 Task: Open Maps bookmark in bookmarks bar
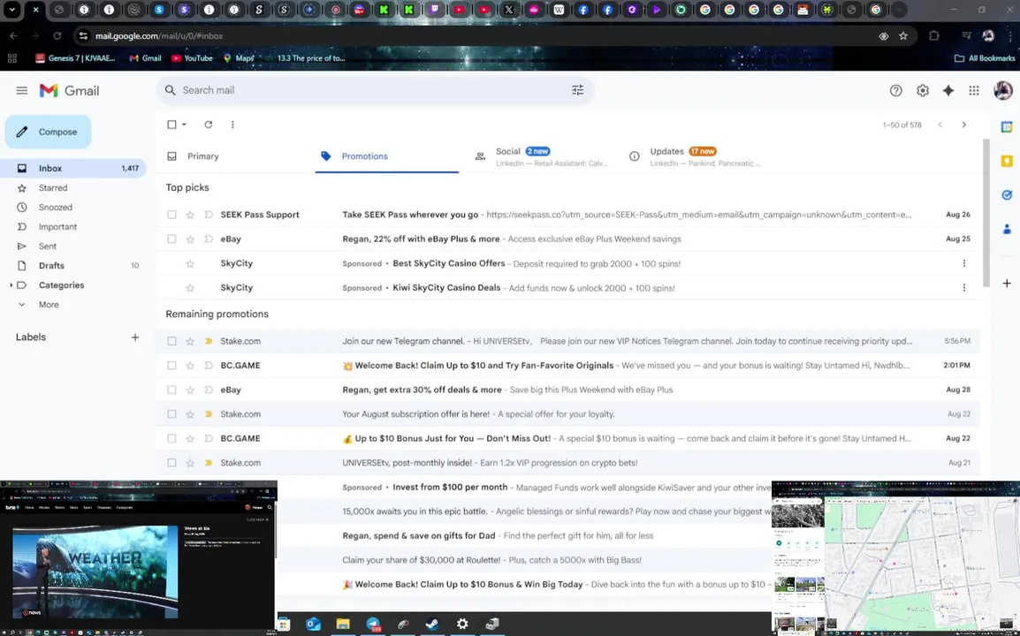[x=238, y=58]
